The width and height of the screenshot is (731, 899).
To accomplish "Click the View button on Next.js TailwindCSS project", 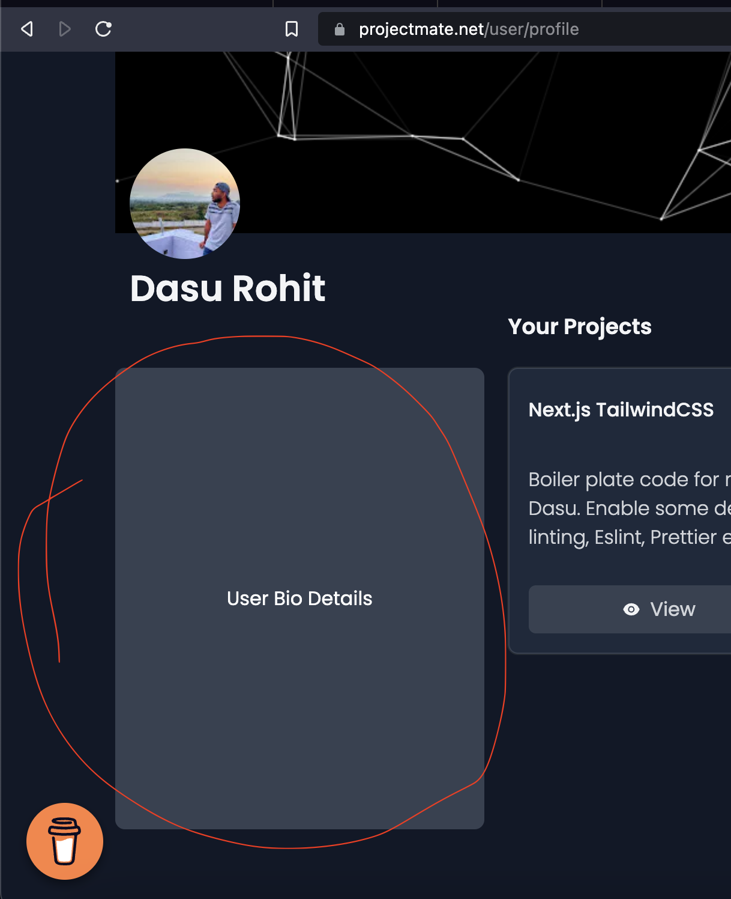I will pos(660,609).
